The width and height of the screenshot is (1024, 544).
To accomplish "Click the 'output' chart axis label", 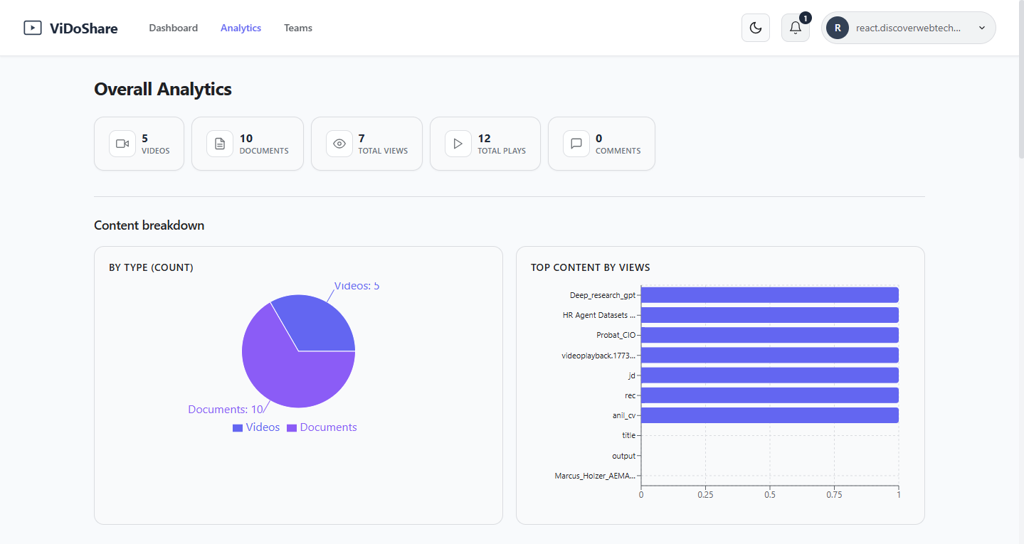I will pos(623,456).
